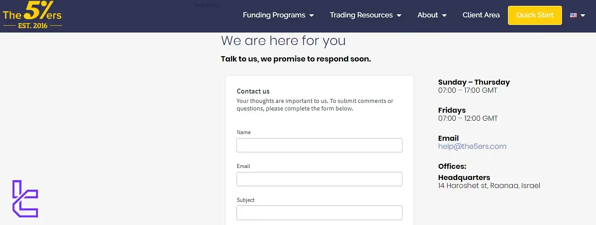The width and height of the screenshot is (596, 225).
Task: Click the US flag language icon
Action: 573,15
